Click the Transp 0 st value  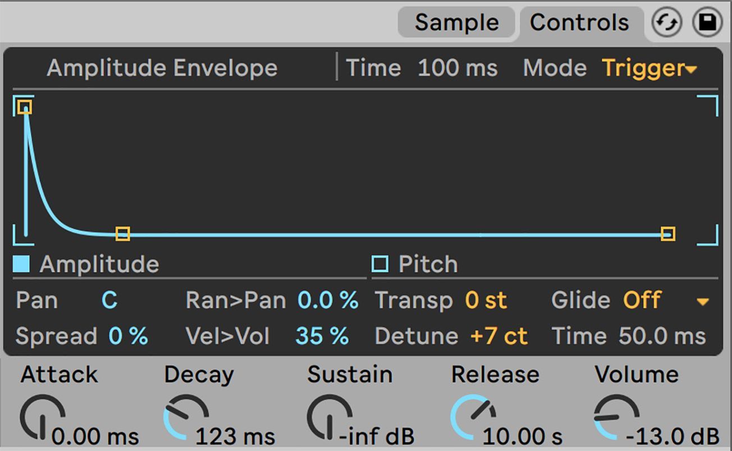[x=486, y=300]
